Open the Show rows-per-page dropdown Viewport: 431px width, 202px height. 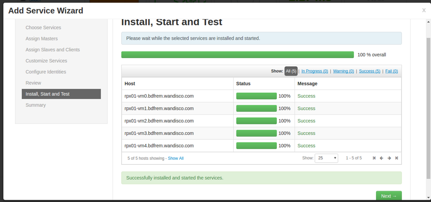click(x=326, y=158)
